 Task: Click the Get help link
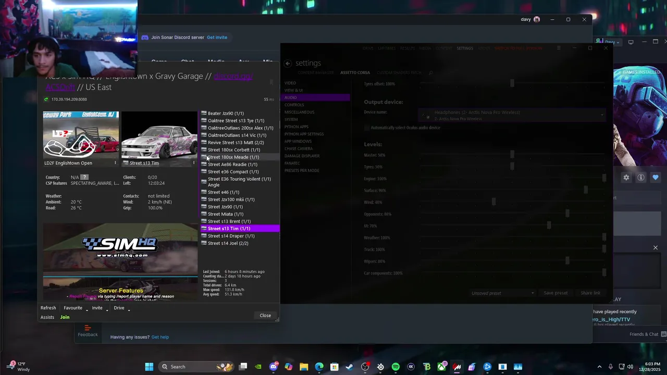click(160, 337)
